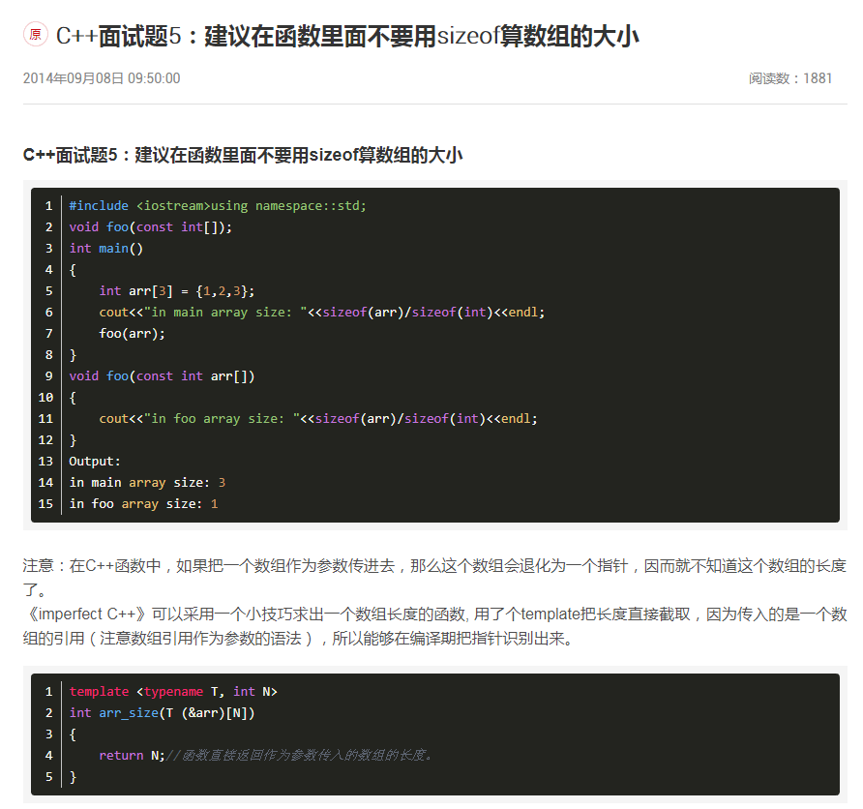
Task: Click output line 'in foo array size: 1'
Action: click(x=143, y=504)
